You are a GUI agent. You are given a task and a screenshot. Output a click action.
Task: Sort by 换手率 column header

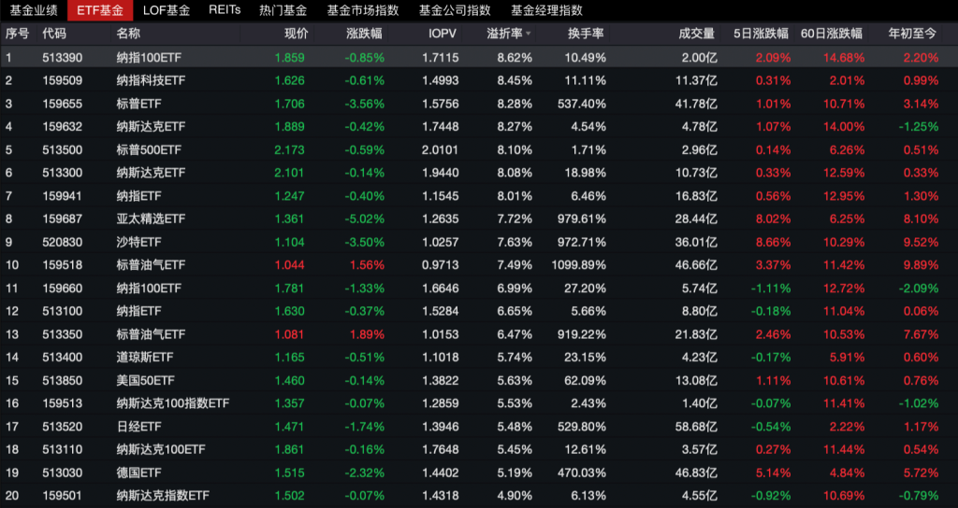[586, 35]
